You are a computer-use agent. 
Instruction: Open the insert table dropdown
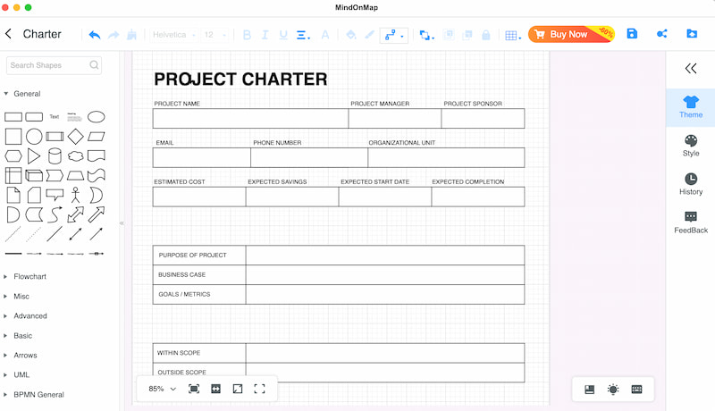pyautogui.click(x=513, y=35)
